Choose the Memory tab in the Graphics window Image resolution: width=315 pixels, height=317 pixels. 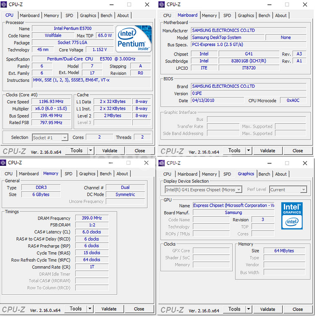pyautogui.click(x=209, y=174)
